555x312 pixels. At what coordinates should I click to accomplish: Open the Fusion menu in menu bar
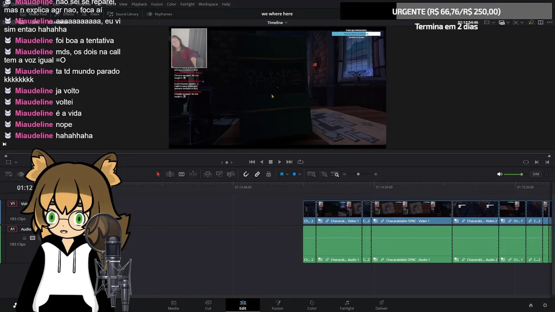coord(157,4)
